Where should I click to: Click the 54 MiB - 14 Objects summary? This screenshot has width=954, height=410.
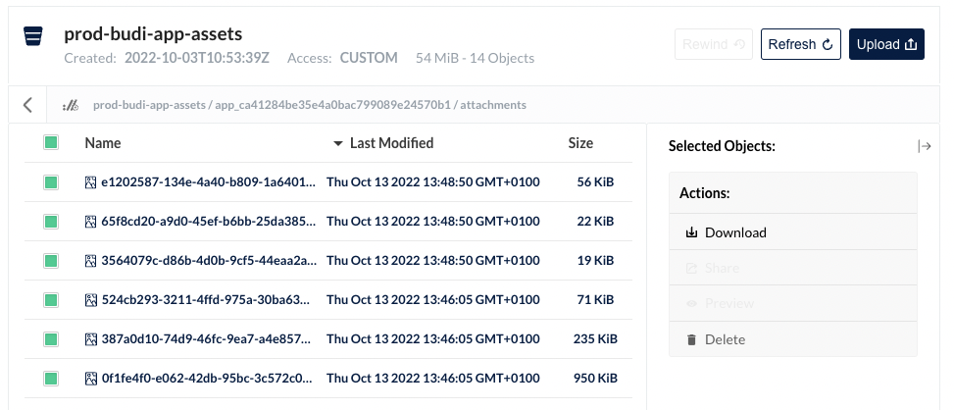point(476,59)
